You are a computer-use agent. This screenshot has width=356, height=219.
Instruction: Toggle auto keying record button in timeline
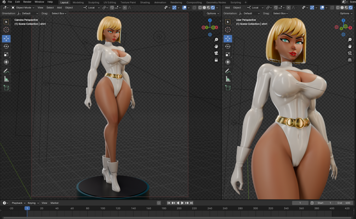(159, 203)
